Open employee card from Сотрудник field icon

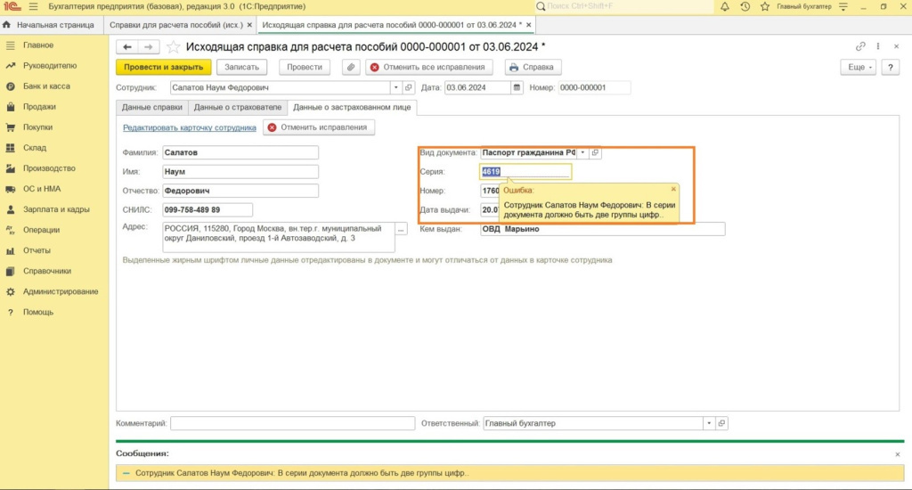coord(408,87)
